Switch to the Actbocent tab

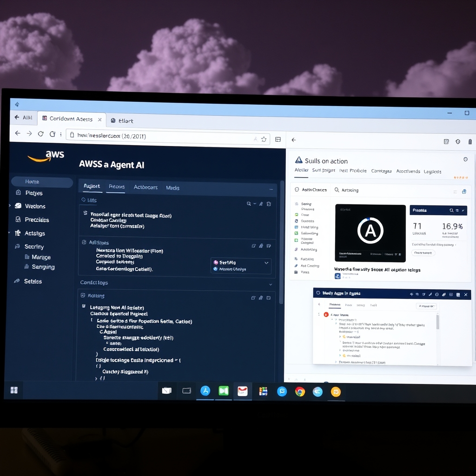pos(145,187)
